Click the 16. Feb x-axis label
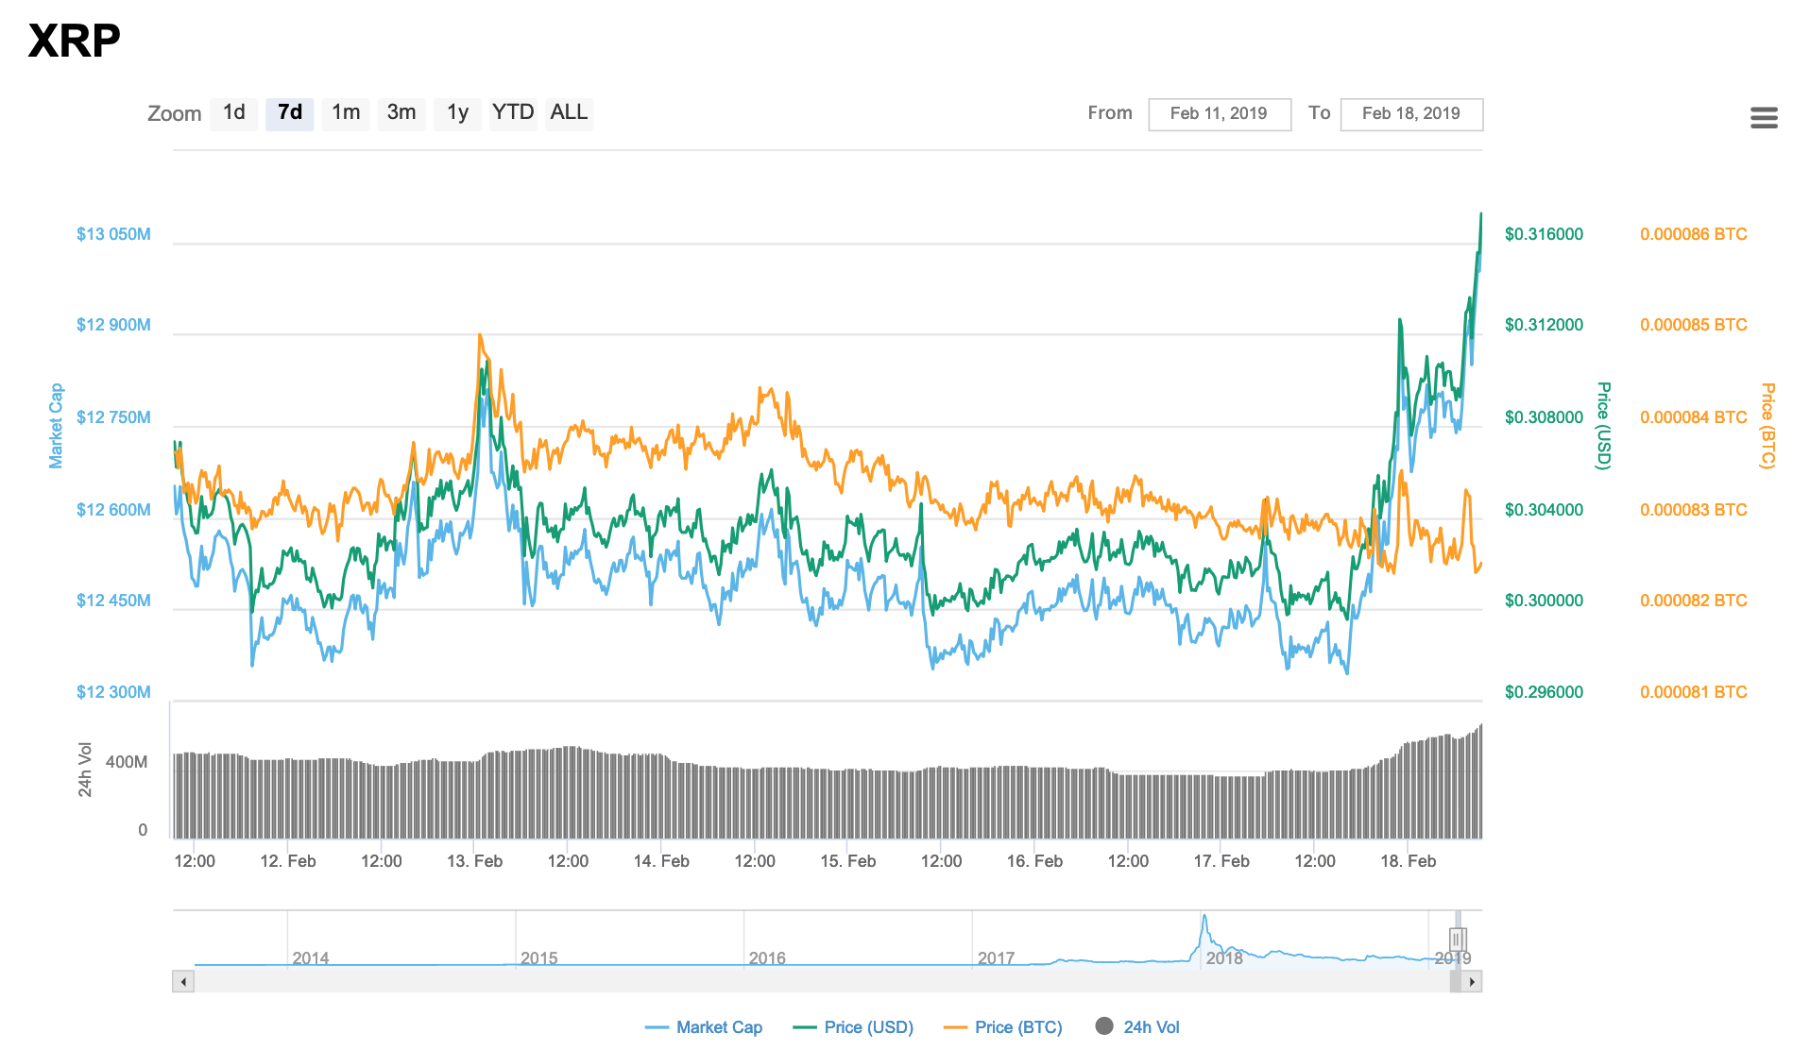 pos(1034,861)
